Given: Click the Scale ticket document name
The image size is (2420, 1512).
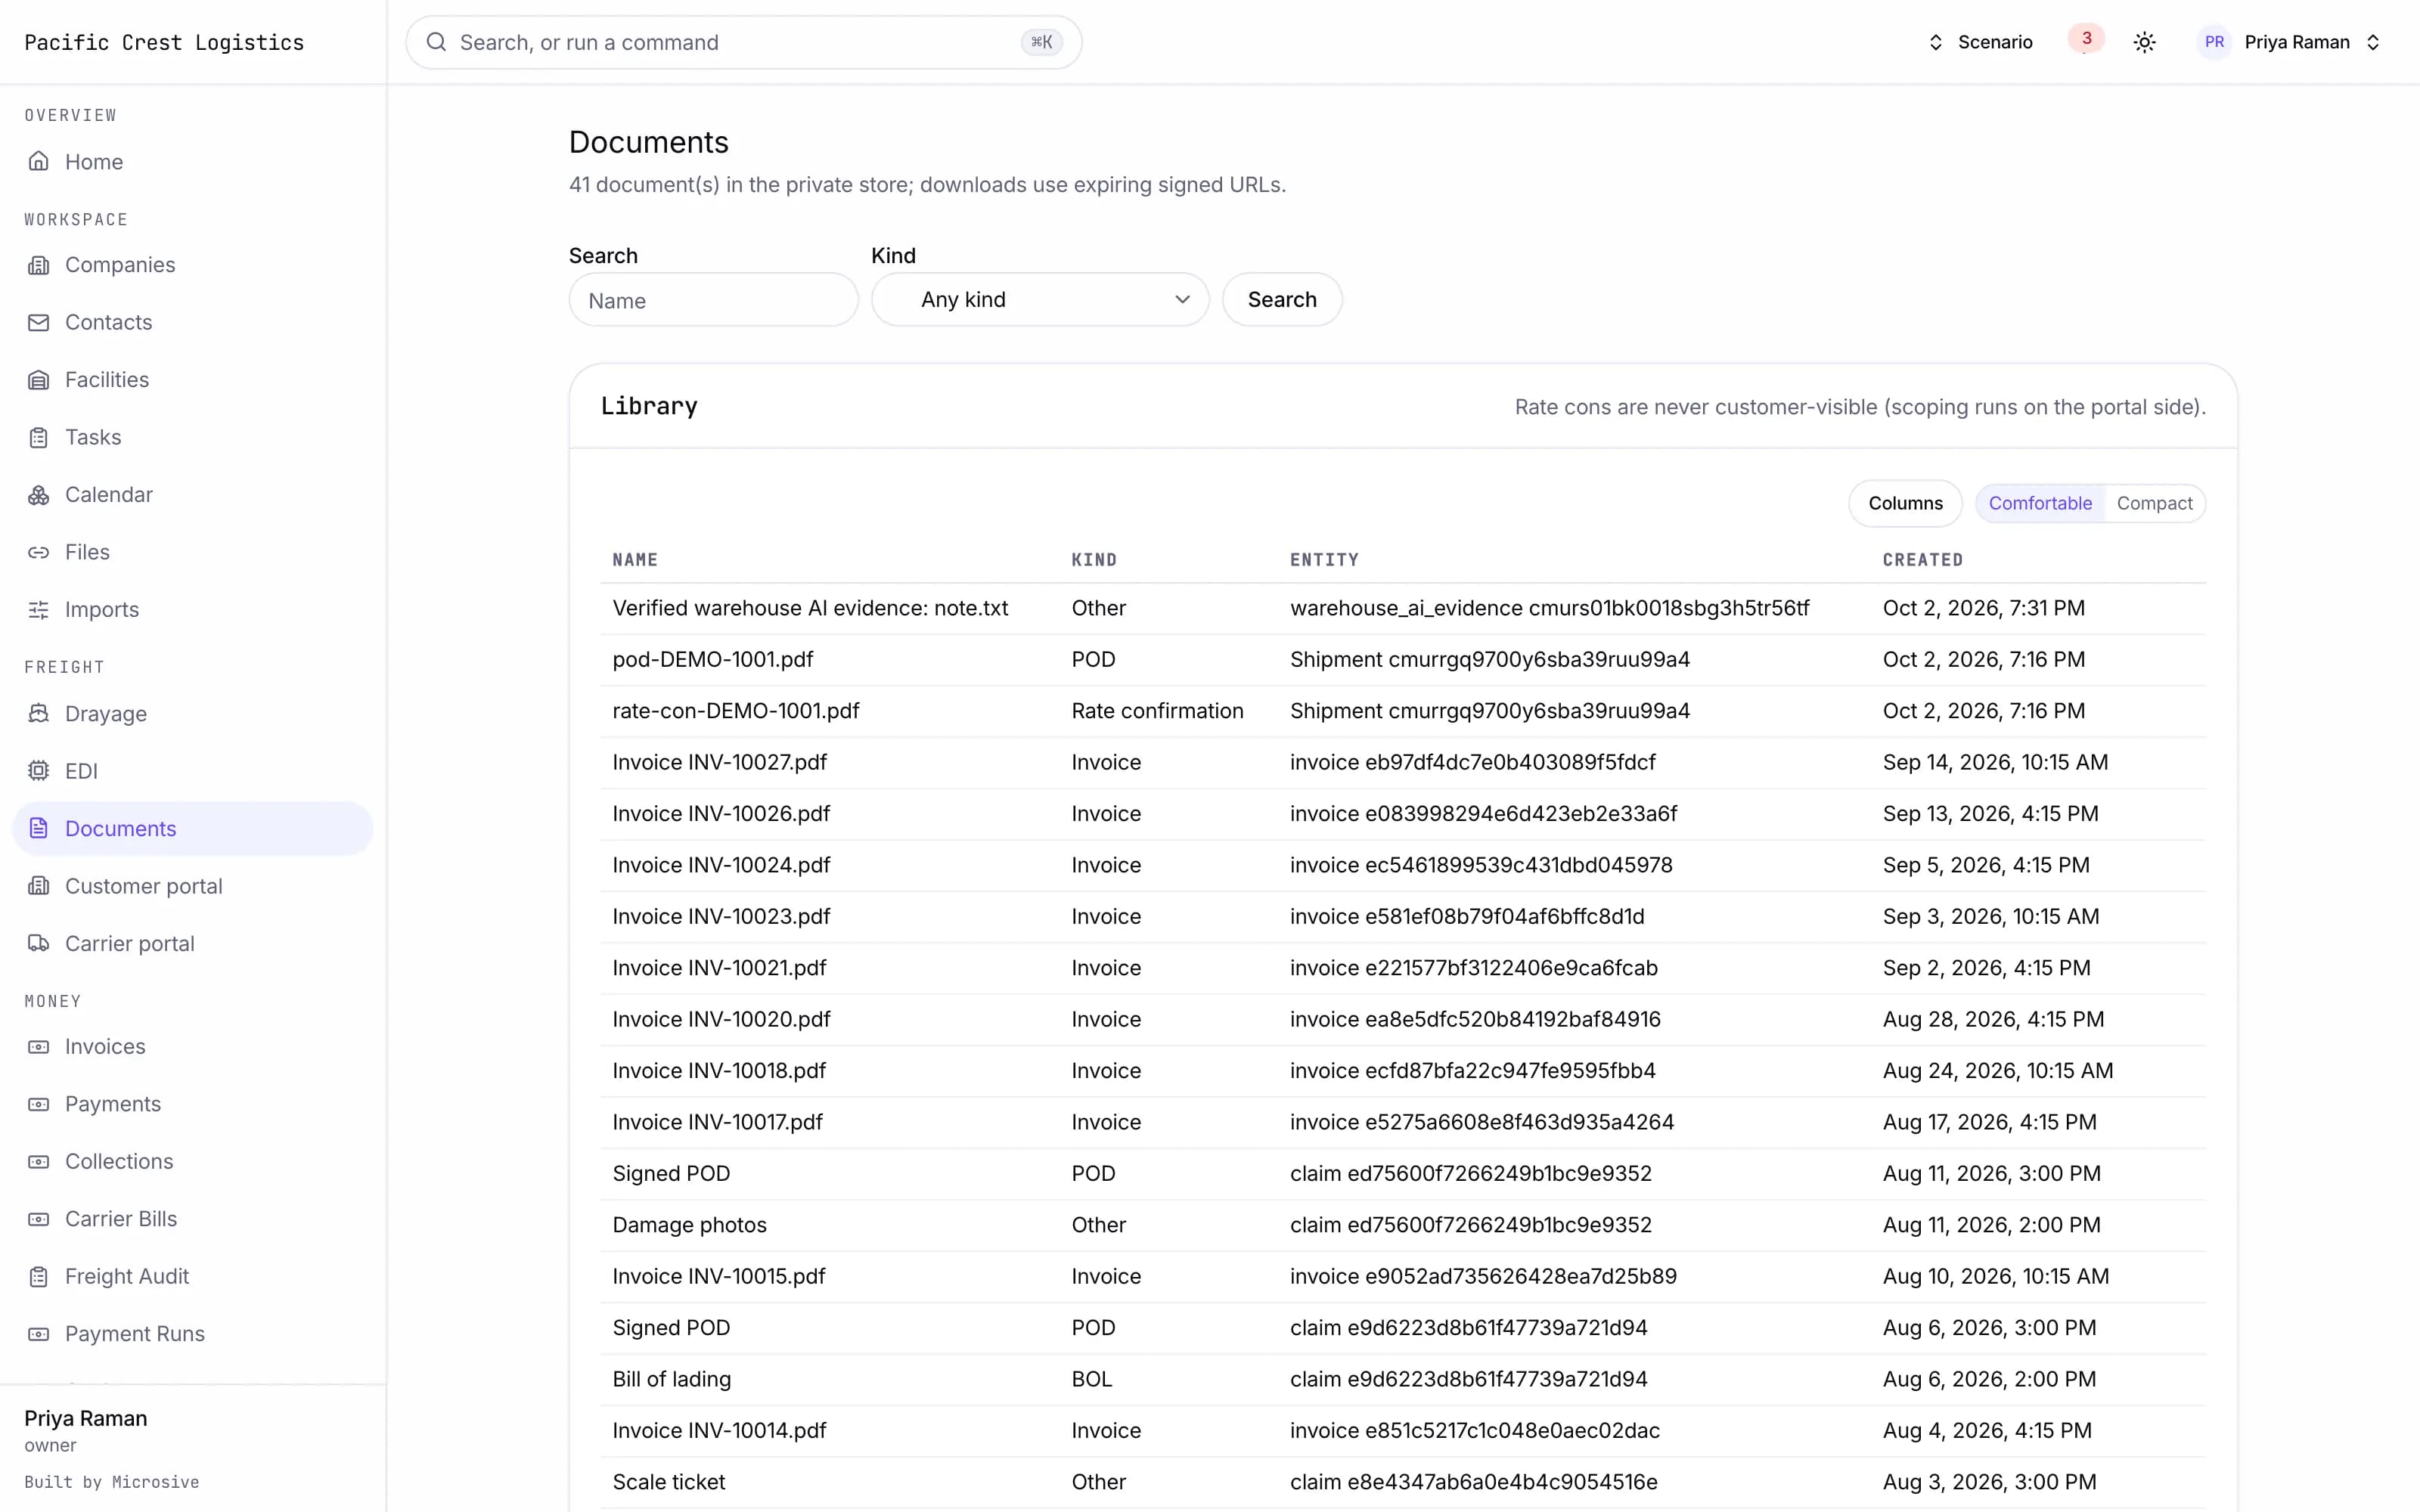Looking at the screenshot, I should [669, 1482].
